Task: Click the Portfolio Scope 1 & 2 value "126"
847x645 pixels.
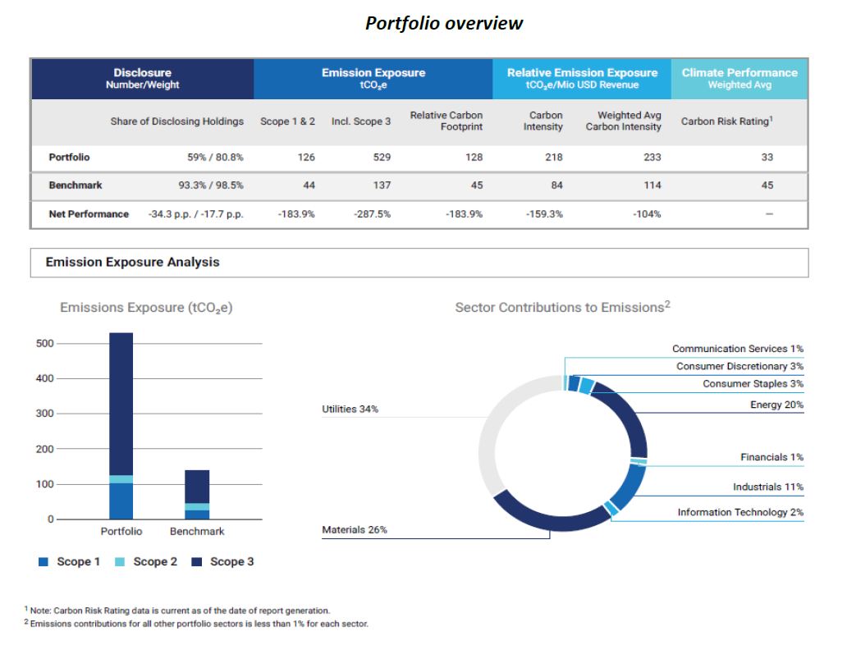Action: (x=306, y=158)
